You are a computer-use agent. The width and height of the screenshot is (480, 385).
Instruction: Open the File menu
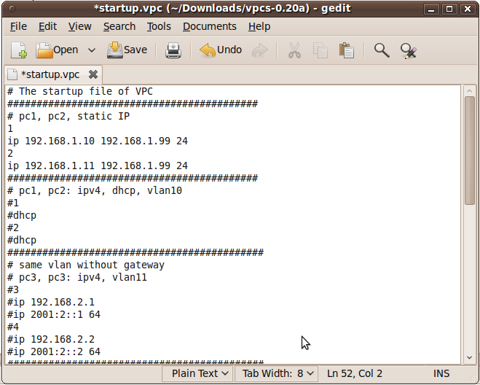pos(18,27)
